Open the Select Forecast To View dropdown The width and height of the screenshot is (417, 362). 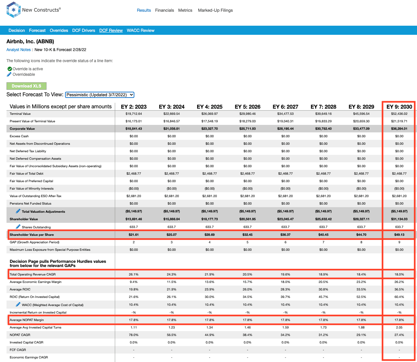point(100,95)
